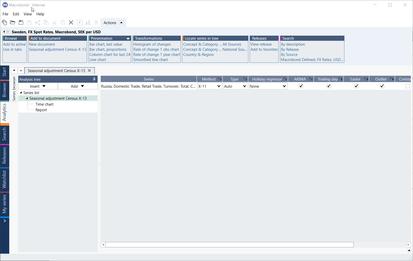Click the View release link
Viewport: 413px width, 261px height.
(x=261, y=44)
